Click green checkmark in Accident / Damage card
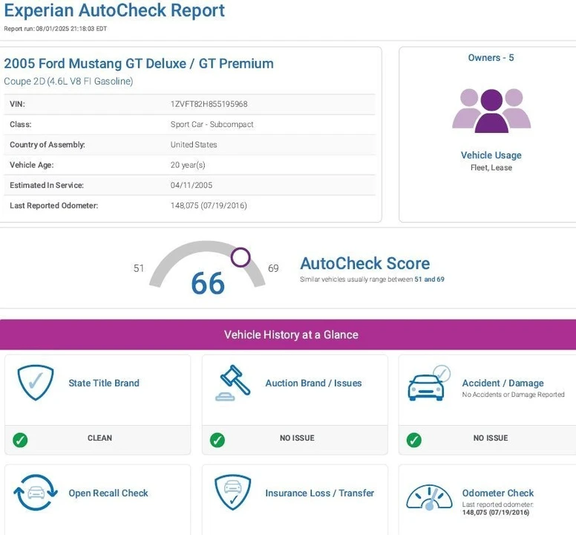This screenshot has height=535, width=576. (x=414, y=440)
